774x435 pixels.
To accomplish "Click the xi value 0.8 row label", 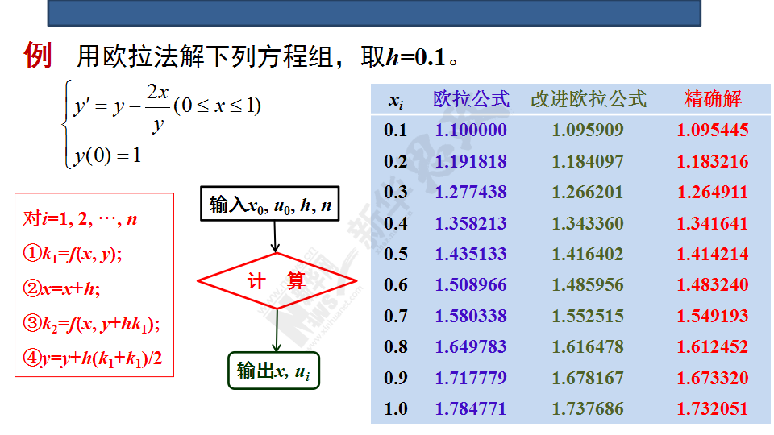I will (396, 346).
